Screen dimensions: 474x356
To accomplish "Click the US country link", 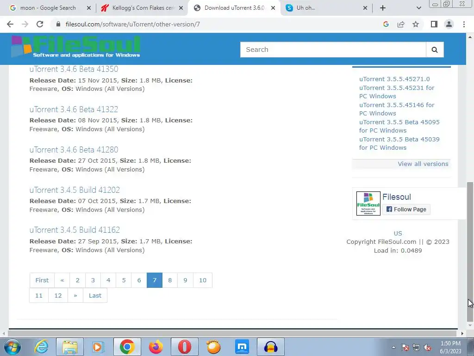I will 398,234.
